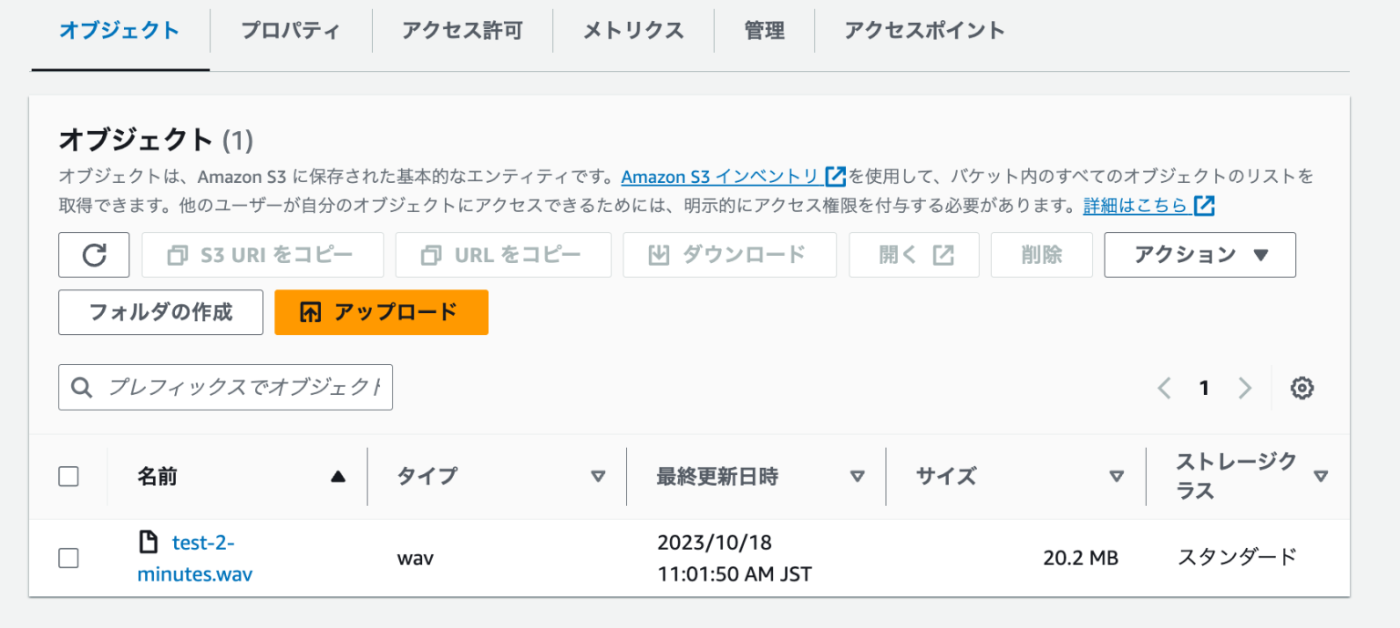Screen dimensions: 1400x628
Task: Toggle the select-all checkbox in header
Action: click(68, 476)
